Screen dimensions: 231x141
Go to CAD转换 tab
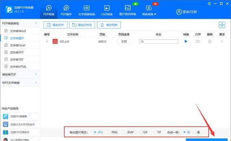[107, 10]
